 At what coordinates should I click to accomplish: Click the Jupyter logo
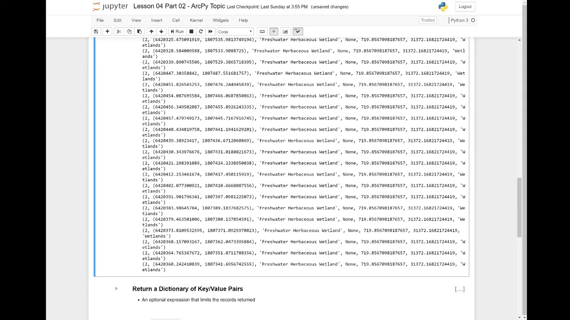coord(110,6)
